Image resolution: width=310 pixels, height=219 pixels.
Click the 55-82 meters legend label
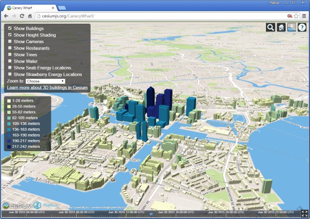[24, 112]
